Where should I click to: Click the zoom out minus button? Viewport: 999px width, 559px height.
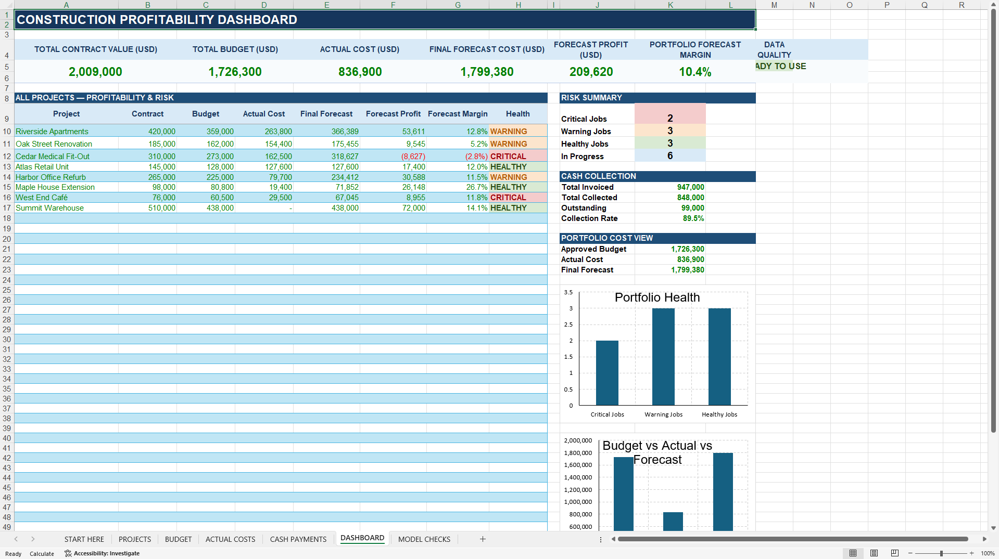tap(911, 553)
